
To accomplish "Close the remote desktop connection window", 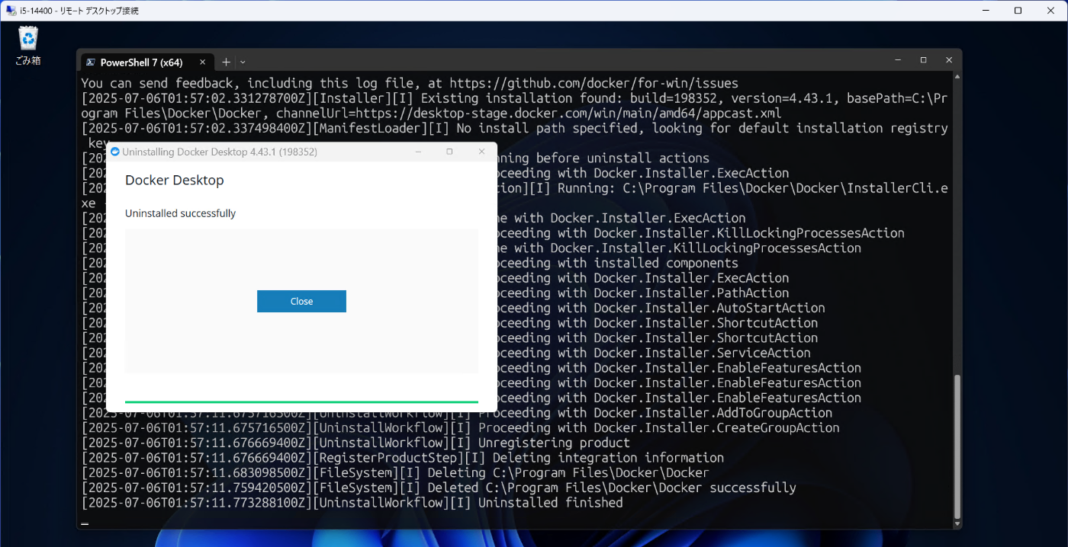I will click(x=1050, y=11).
